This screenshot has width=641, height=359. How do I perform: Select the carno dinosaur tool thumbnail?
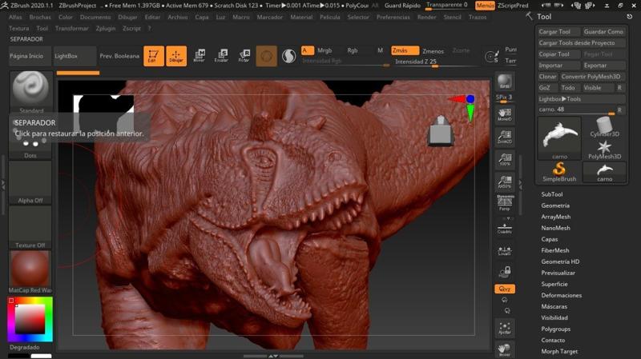[x=558, y=134]
